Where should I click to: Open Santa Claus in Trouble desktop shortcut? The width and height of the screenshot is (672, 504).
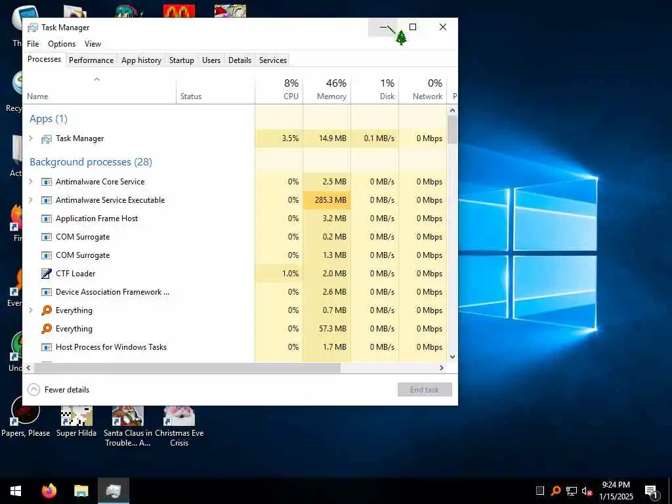[128, 427]
